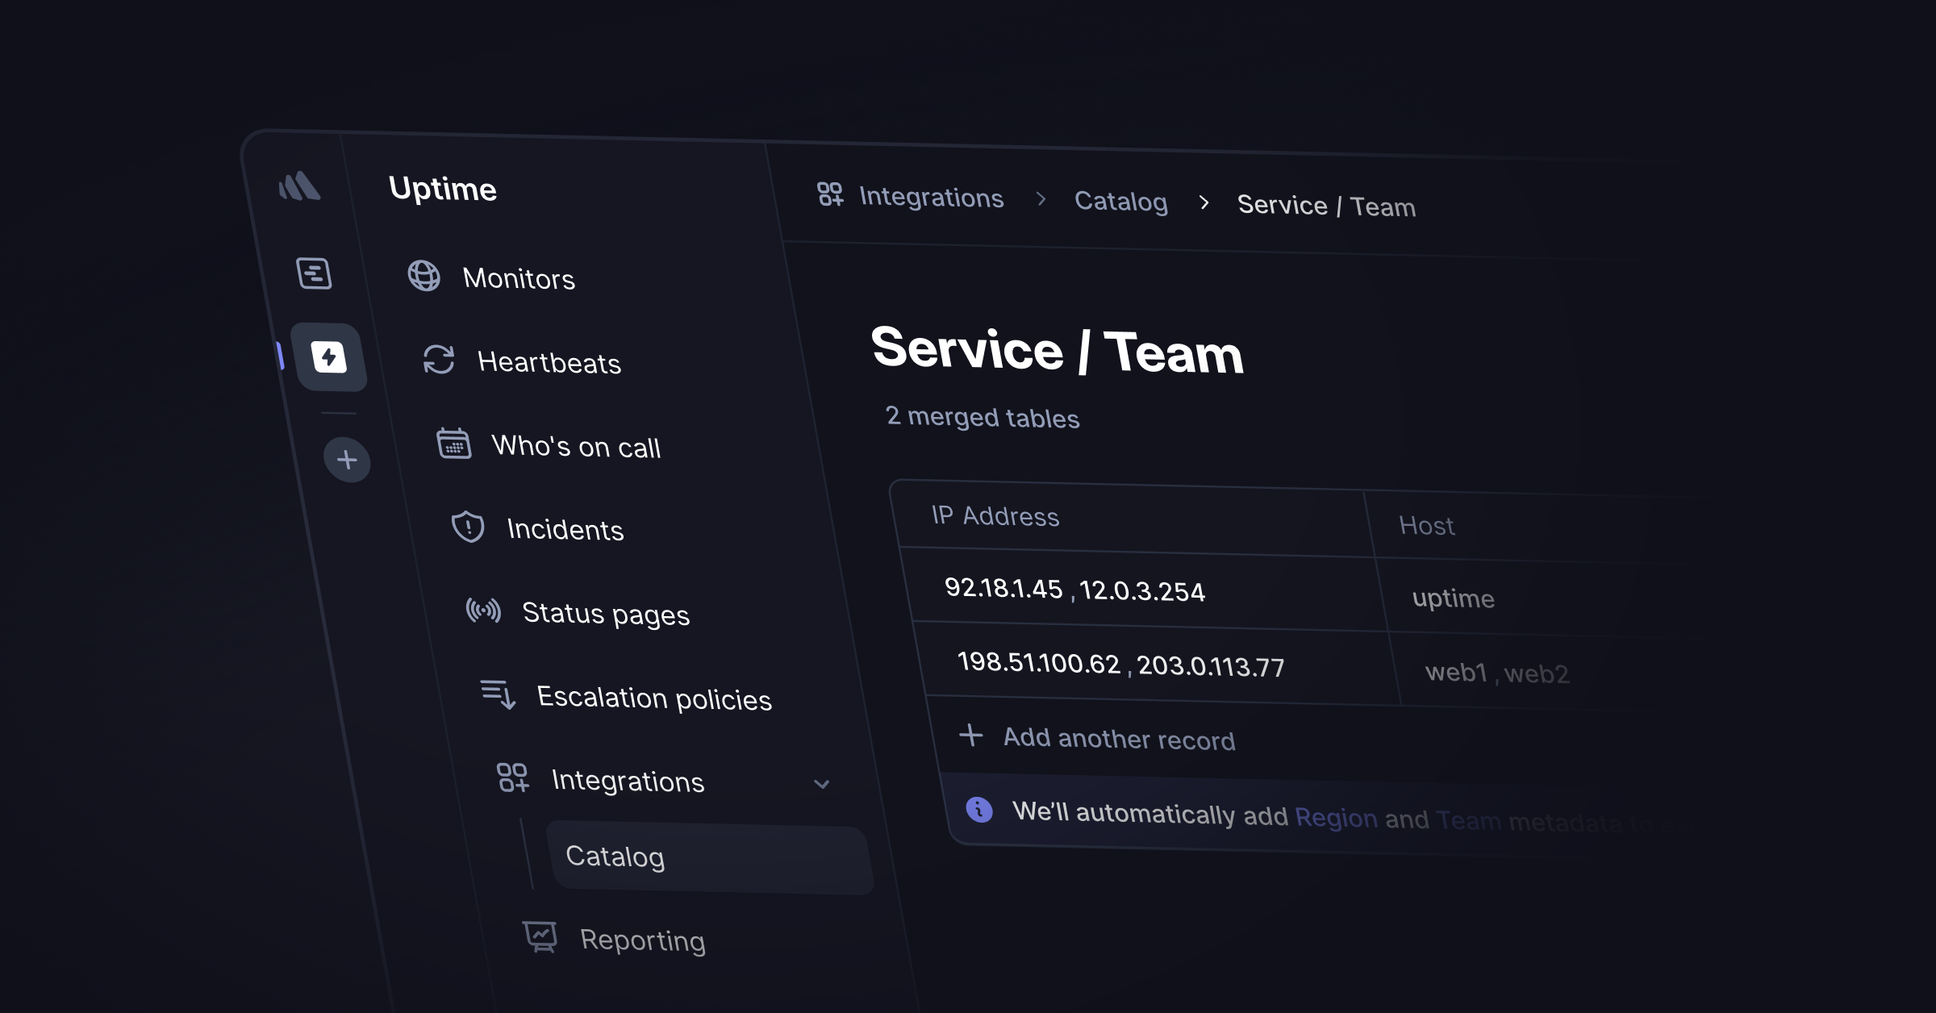Select Catalog submenu item in sidebar

(x=615, y=857)
